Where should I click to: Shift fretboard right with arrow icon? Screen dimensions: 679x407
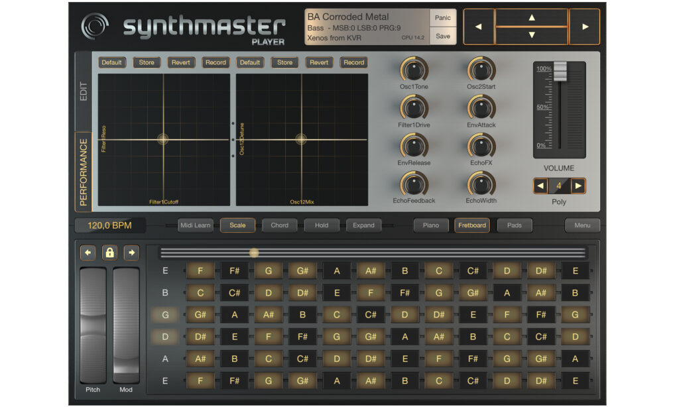coord(131,253)
